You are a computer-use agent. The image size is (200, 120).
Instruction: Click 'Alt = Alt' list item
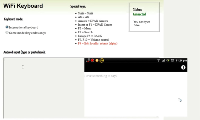[83, 17]
